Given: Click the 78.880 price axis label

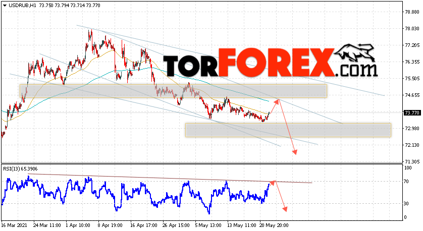Looking at the screenshot, I should [x=412, y=12].
